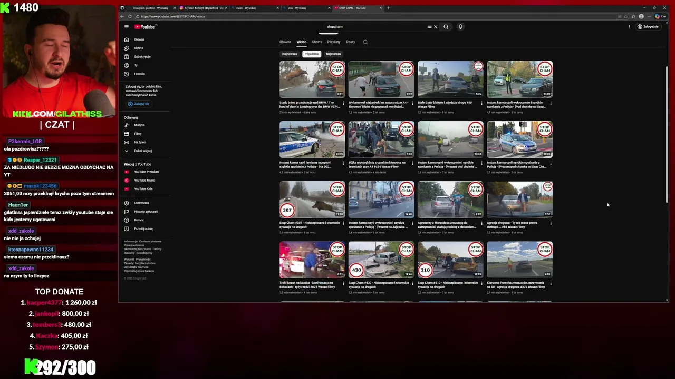Open the Jak działa YouTube footer link
675x379 pixels.
pyautogui.click(x=136, y=267)
